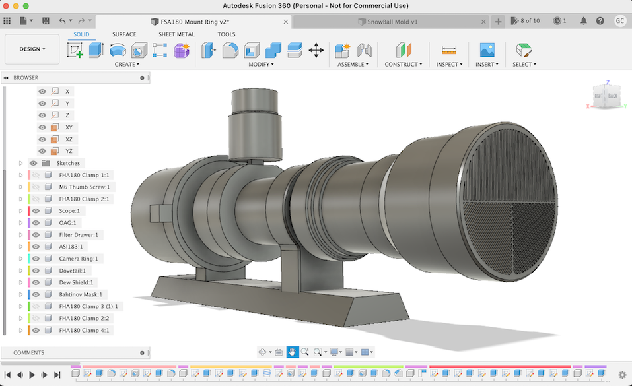The height and width of the screenshot is (386, 632).
Task: Select the Extrude tool
Action: point(96,50)
